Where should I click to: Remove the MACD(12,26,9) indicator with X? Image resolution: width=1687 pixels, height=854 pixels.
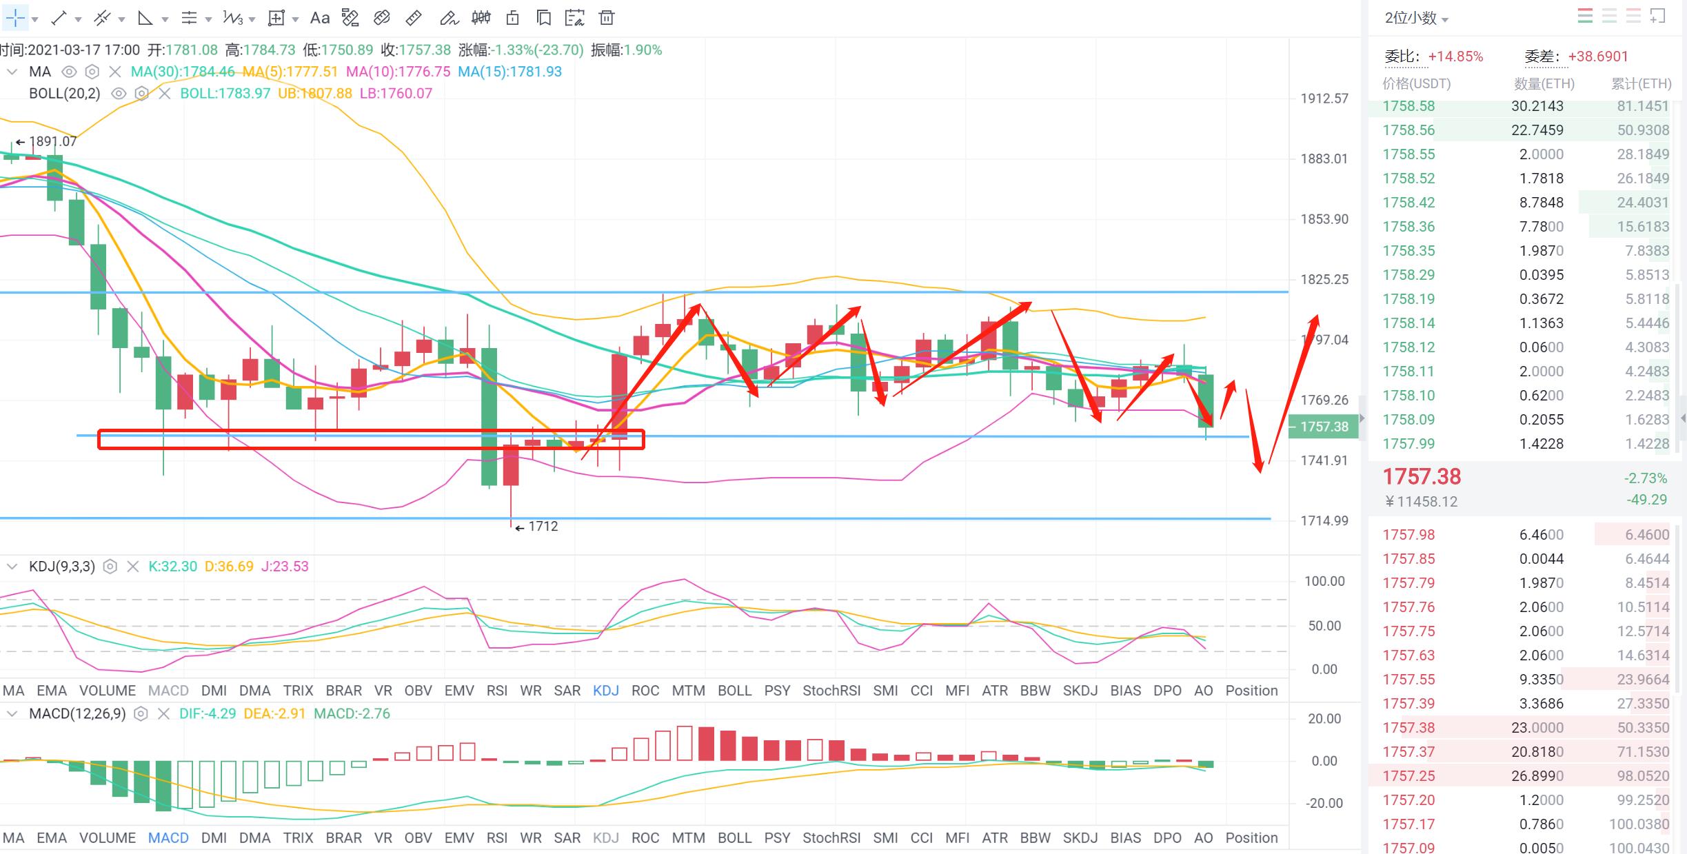pyautogui.click(x=163, y=714)
